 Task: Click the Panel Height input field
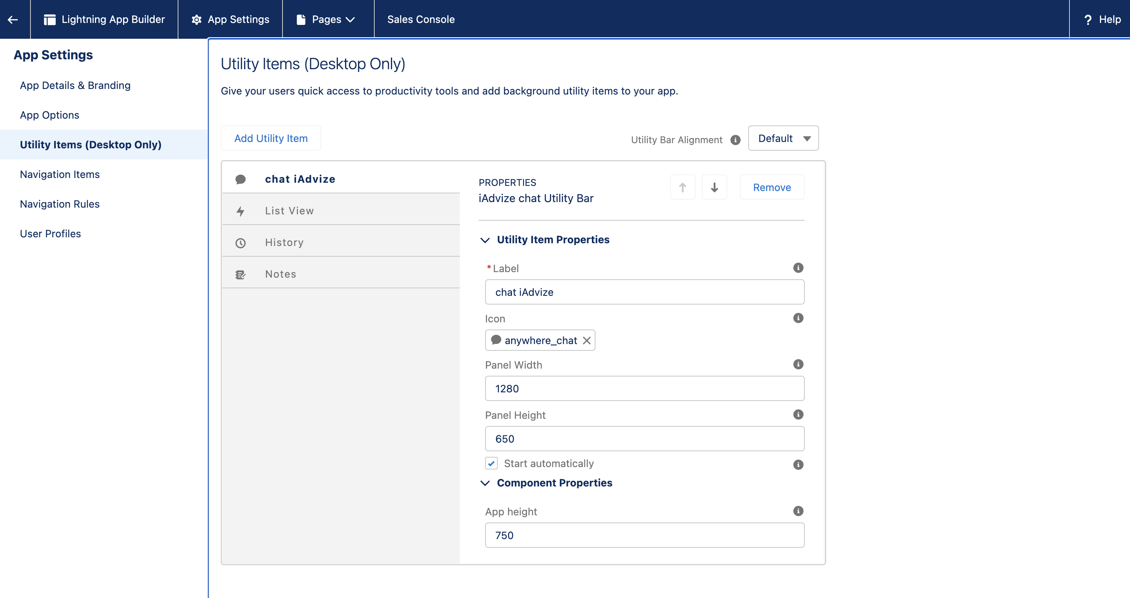645,439
